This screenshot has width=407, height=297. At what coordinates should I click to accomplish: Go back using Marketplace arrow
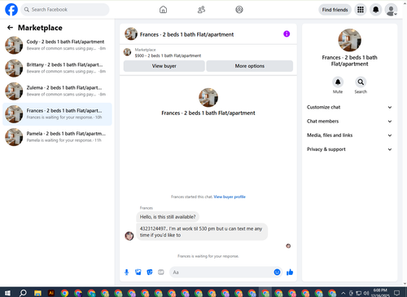10,28
